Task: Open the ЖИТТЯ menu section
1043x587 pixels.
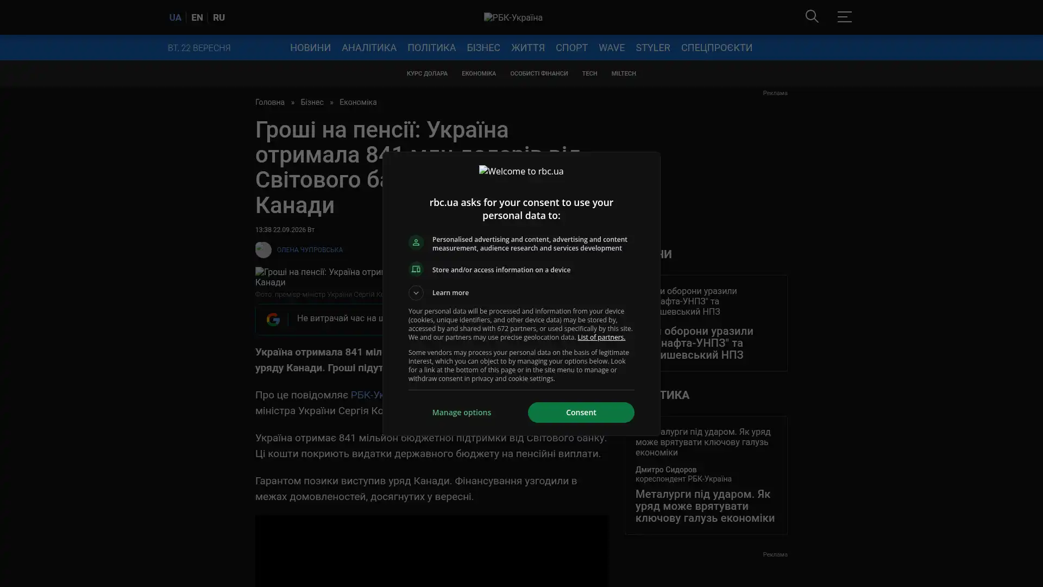Action: pyautogui.click(x=528, y=48)
